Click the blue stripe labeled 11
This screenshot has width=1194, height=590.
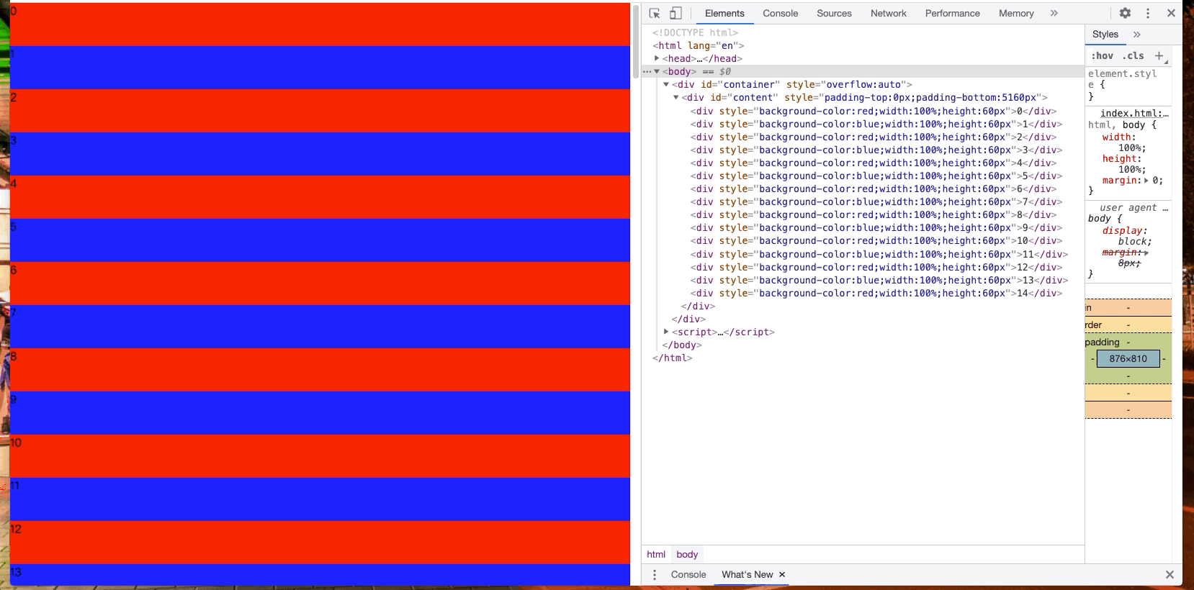(x=320, y=499)
